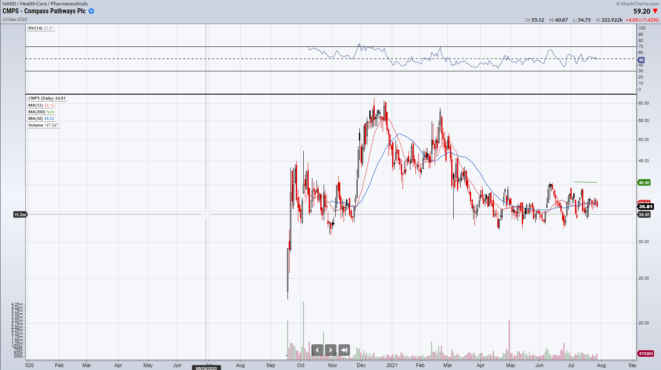Viewport: 661px width, 370px height.
Task: Click the NASD / Health Care / Pharmaceuticals breadcrumb
Action: point(45,4)
